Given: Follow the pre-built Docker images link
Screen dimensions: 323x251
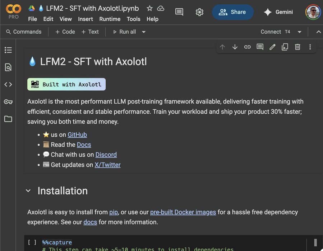Looking at the screenshot, I should 183,212.
